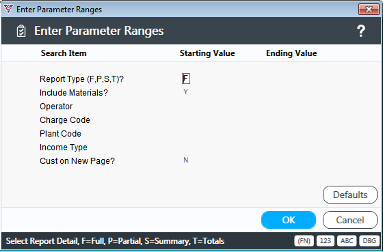Click the Plant Code row label
The height and width of the screenshot is (252, 383).
click(60, 134)
